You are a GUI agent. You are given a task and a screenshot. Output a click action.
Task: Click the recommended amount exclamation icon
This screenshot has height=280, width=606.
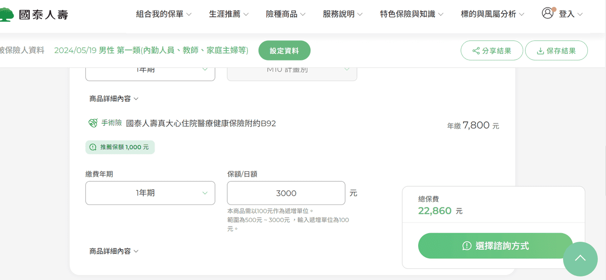pos(93,147)
